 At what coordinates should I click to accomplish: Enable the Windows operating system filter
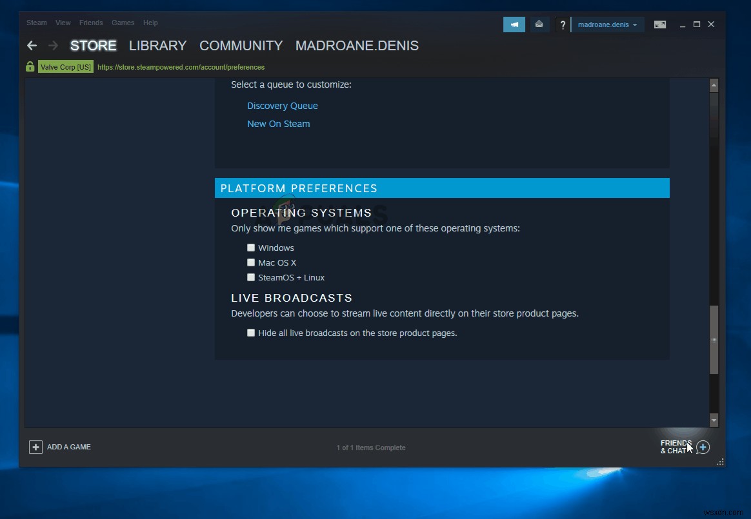(x=251, y=248)
